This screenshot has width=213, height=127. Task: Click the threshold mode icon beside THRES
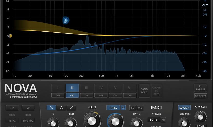123,108
